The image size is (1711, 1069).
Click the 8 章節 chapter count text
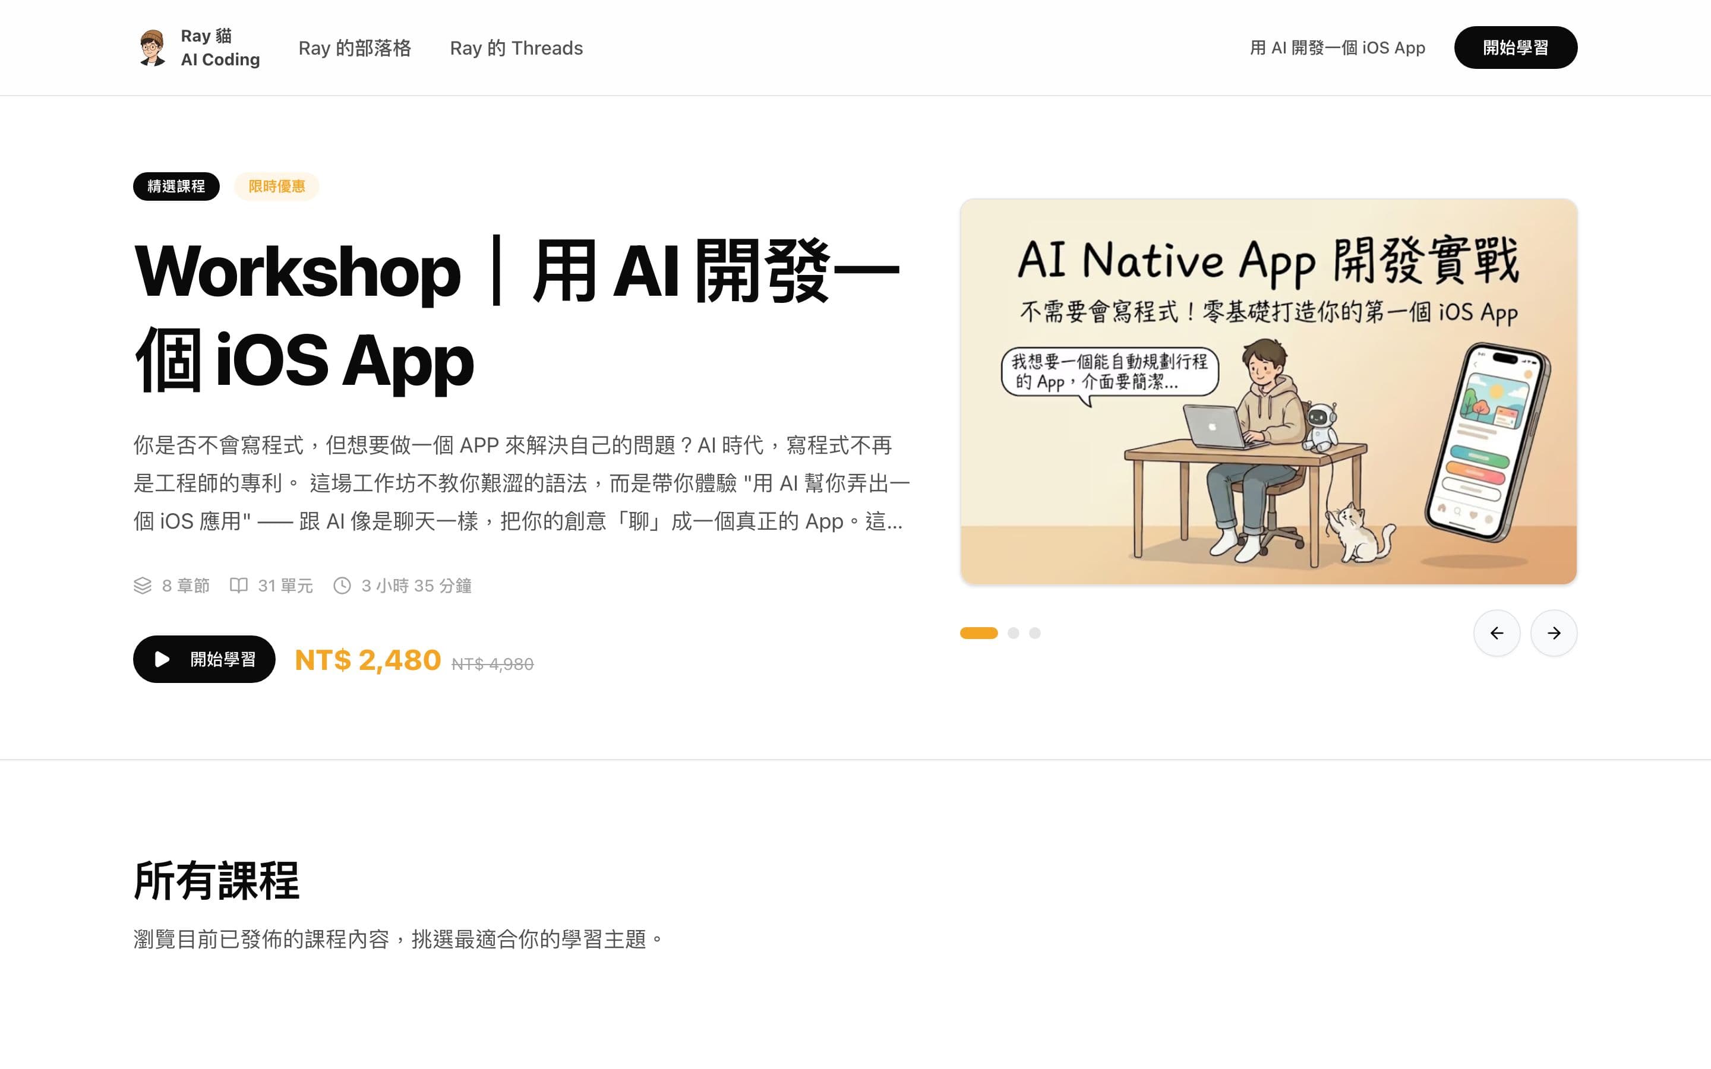(186, 586)
